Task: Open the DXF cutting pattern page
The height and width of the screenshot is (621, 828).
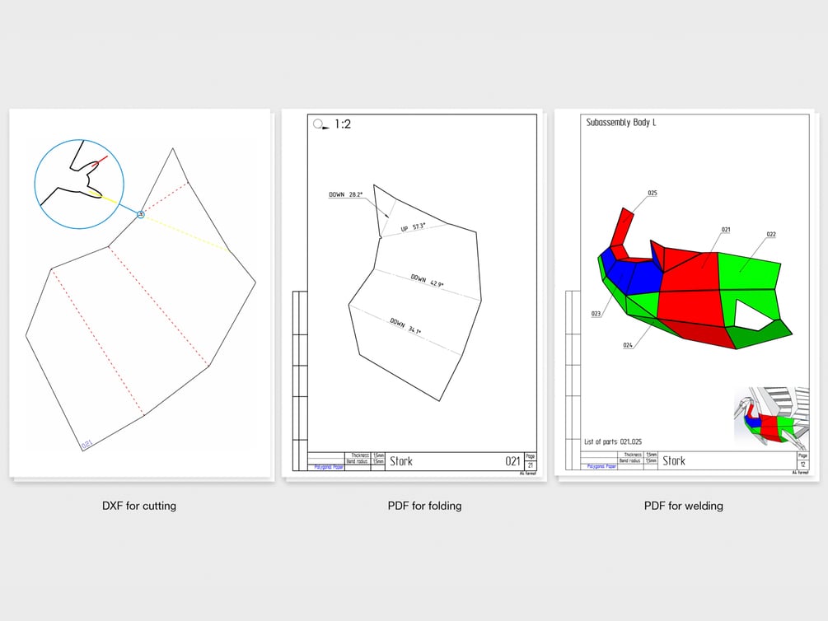Action: pyautogui.click(x=140, y=293)
